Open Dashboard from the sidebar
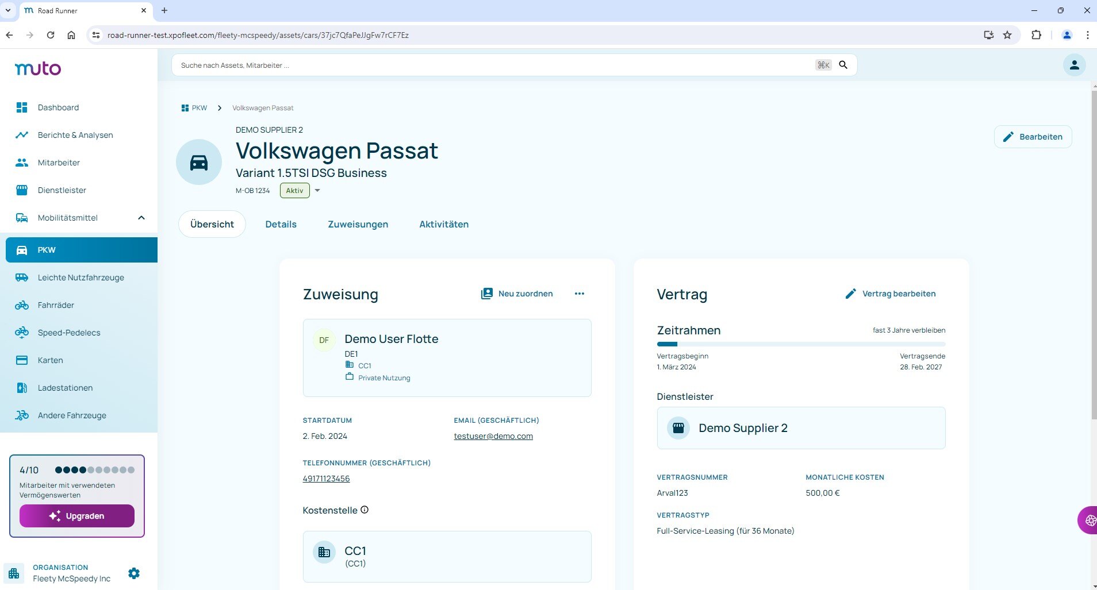The height and width of the screenshot is (590, 1097). click(58, 107)
